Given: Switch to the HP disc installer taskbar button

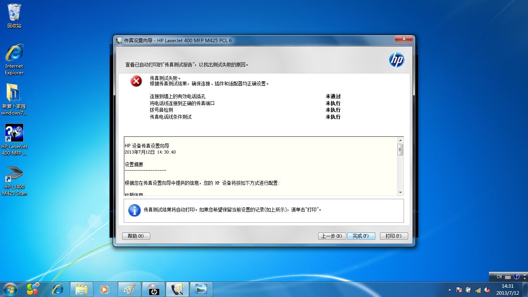Looking at the screenshot, I should [x=153, y=289].
